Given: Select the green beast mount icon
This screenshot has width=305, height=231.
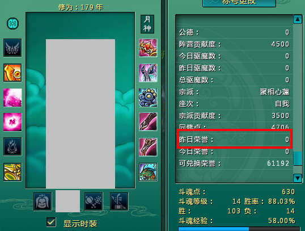Looking at the screenshot, I should (x=148, y=172).
